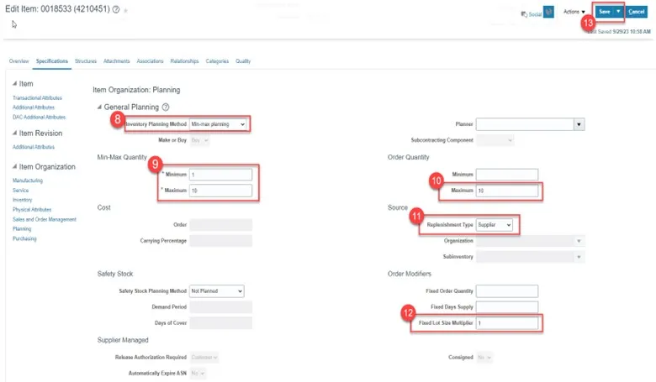Click Order Quantity Maximum field
Viewport: 656px width, 382px height.
(507, 191)
